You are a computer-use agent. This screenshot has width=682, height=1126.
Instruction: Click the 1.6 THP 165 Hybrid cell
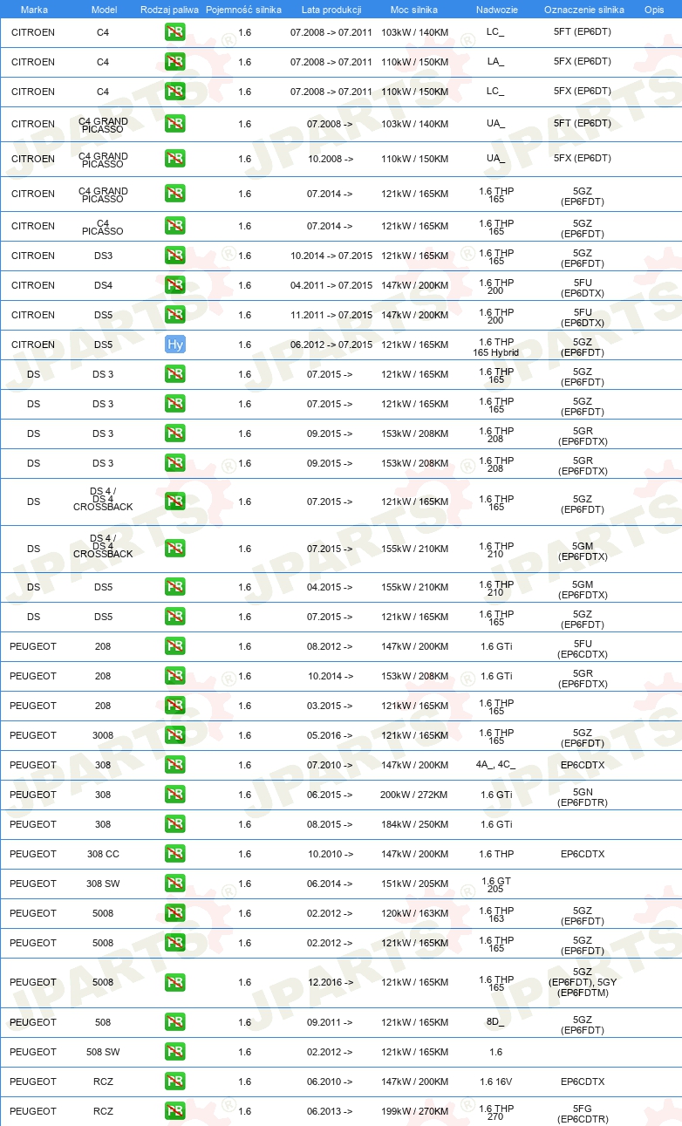(x=495, y=347)
